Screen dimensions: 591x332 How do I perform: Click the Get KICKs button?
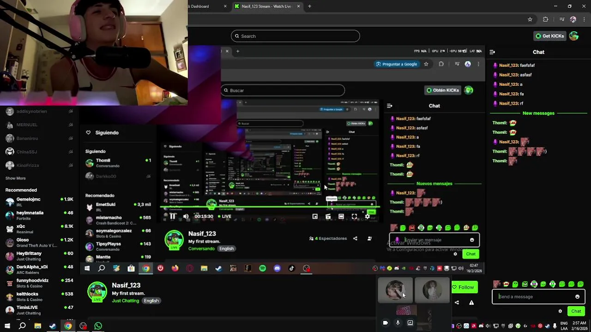click(549, 36)
